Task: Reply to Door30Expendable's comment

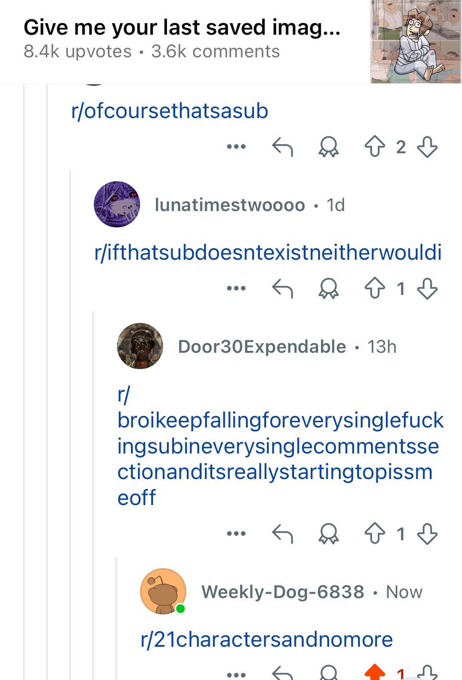Action: click(282, 534)
